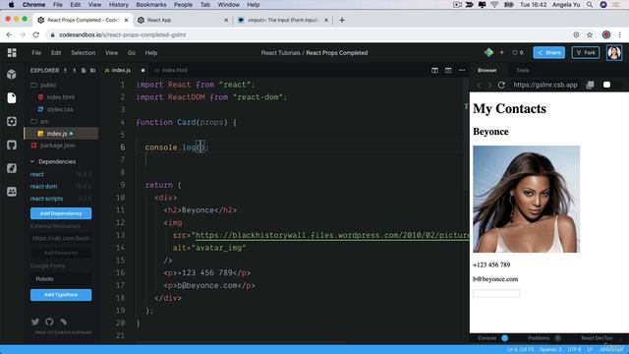
Task: Open the Wi-Fi menu in the macOS menu bar
Action: [494, 5]
